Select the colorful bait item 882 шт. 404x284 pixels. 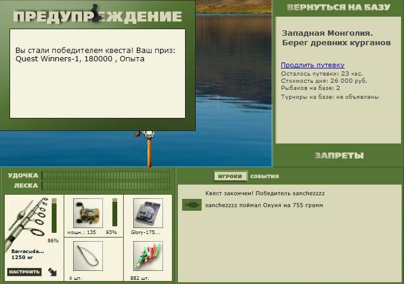(148, 256)
